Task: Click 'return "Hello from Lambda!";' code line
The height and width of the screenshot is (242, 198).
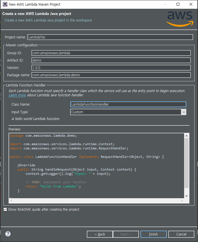Action: (x=53, y=186)
